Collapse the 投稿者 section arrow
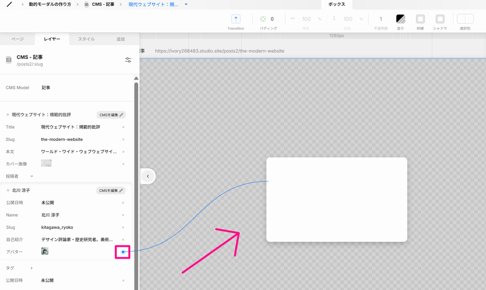This screenshot has height=290, width=486. [32, 176]
